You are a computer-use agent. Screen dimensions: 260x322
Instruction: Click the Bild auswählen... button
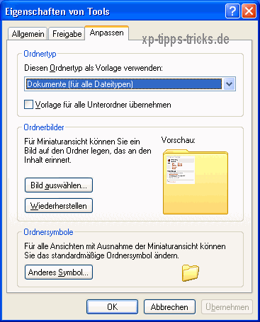pos(59,185)
